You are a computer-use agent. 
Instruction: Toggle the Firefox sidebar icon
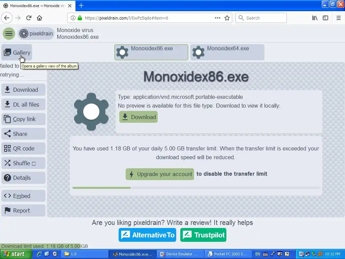click(x=325, y=18)
